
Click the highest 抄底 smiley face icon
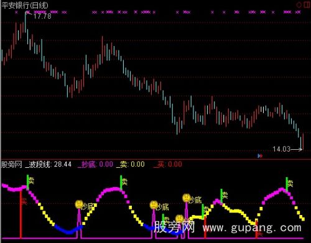187,198
